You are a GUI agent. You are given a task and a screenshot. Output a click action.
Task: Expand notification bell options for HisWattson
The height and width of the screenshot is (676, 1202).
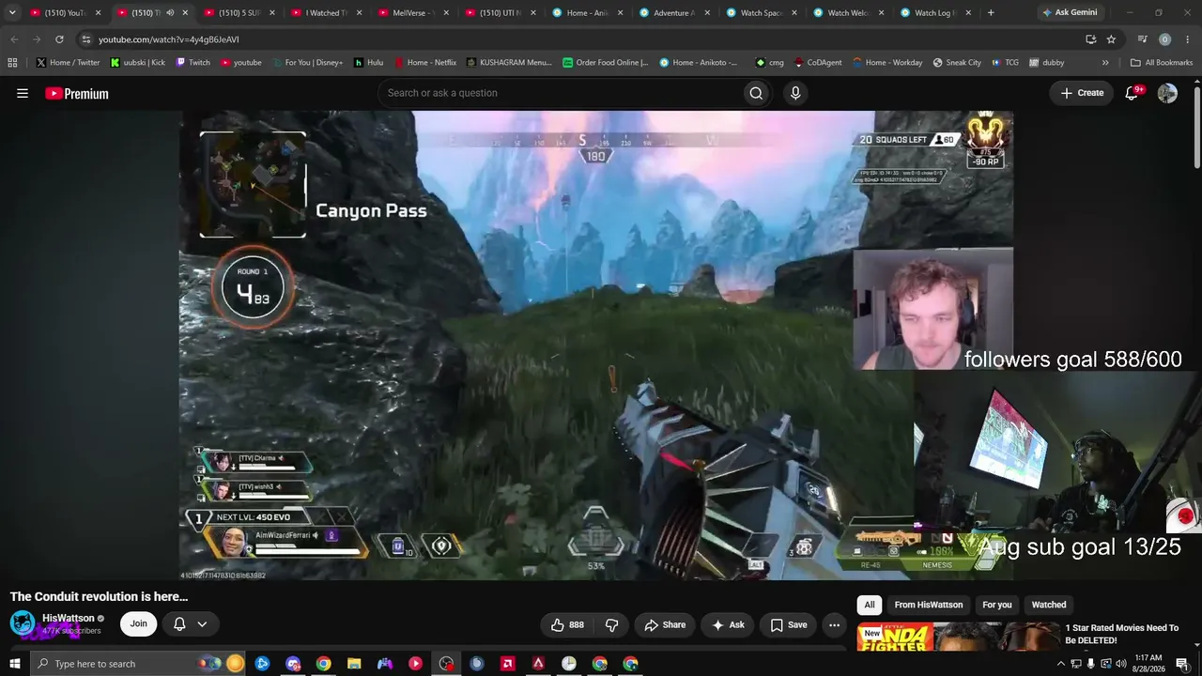pyautogui.click(x=202, y=624)
